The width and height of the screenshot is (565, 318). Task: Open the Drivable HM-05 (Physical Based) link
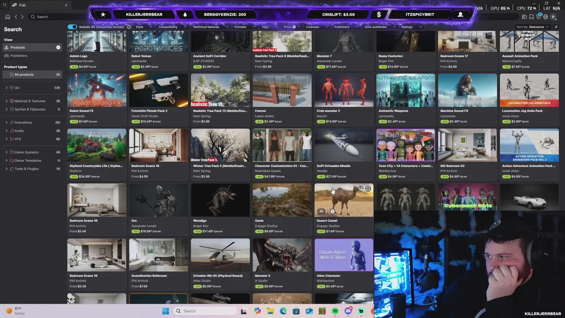pos(218,276)
